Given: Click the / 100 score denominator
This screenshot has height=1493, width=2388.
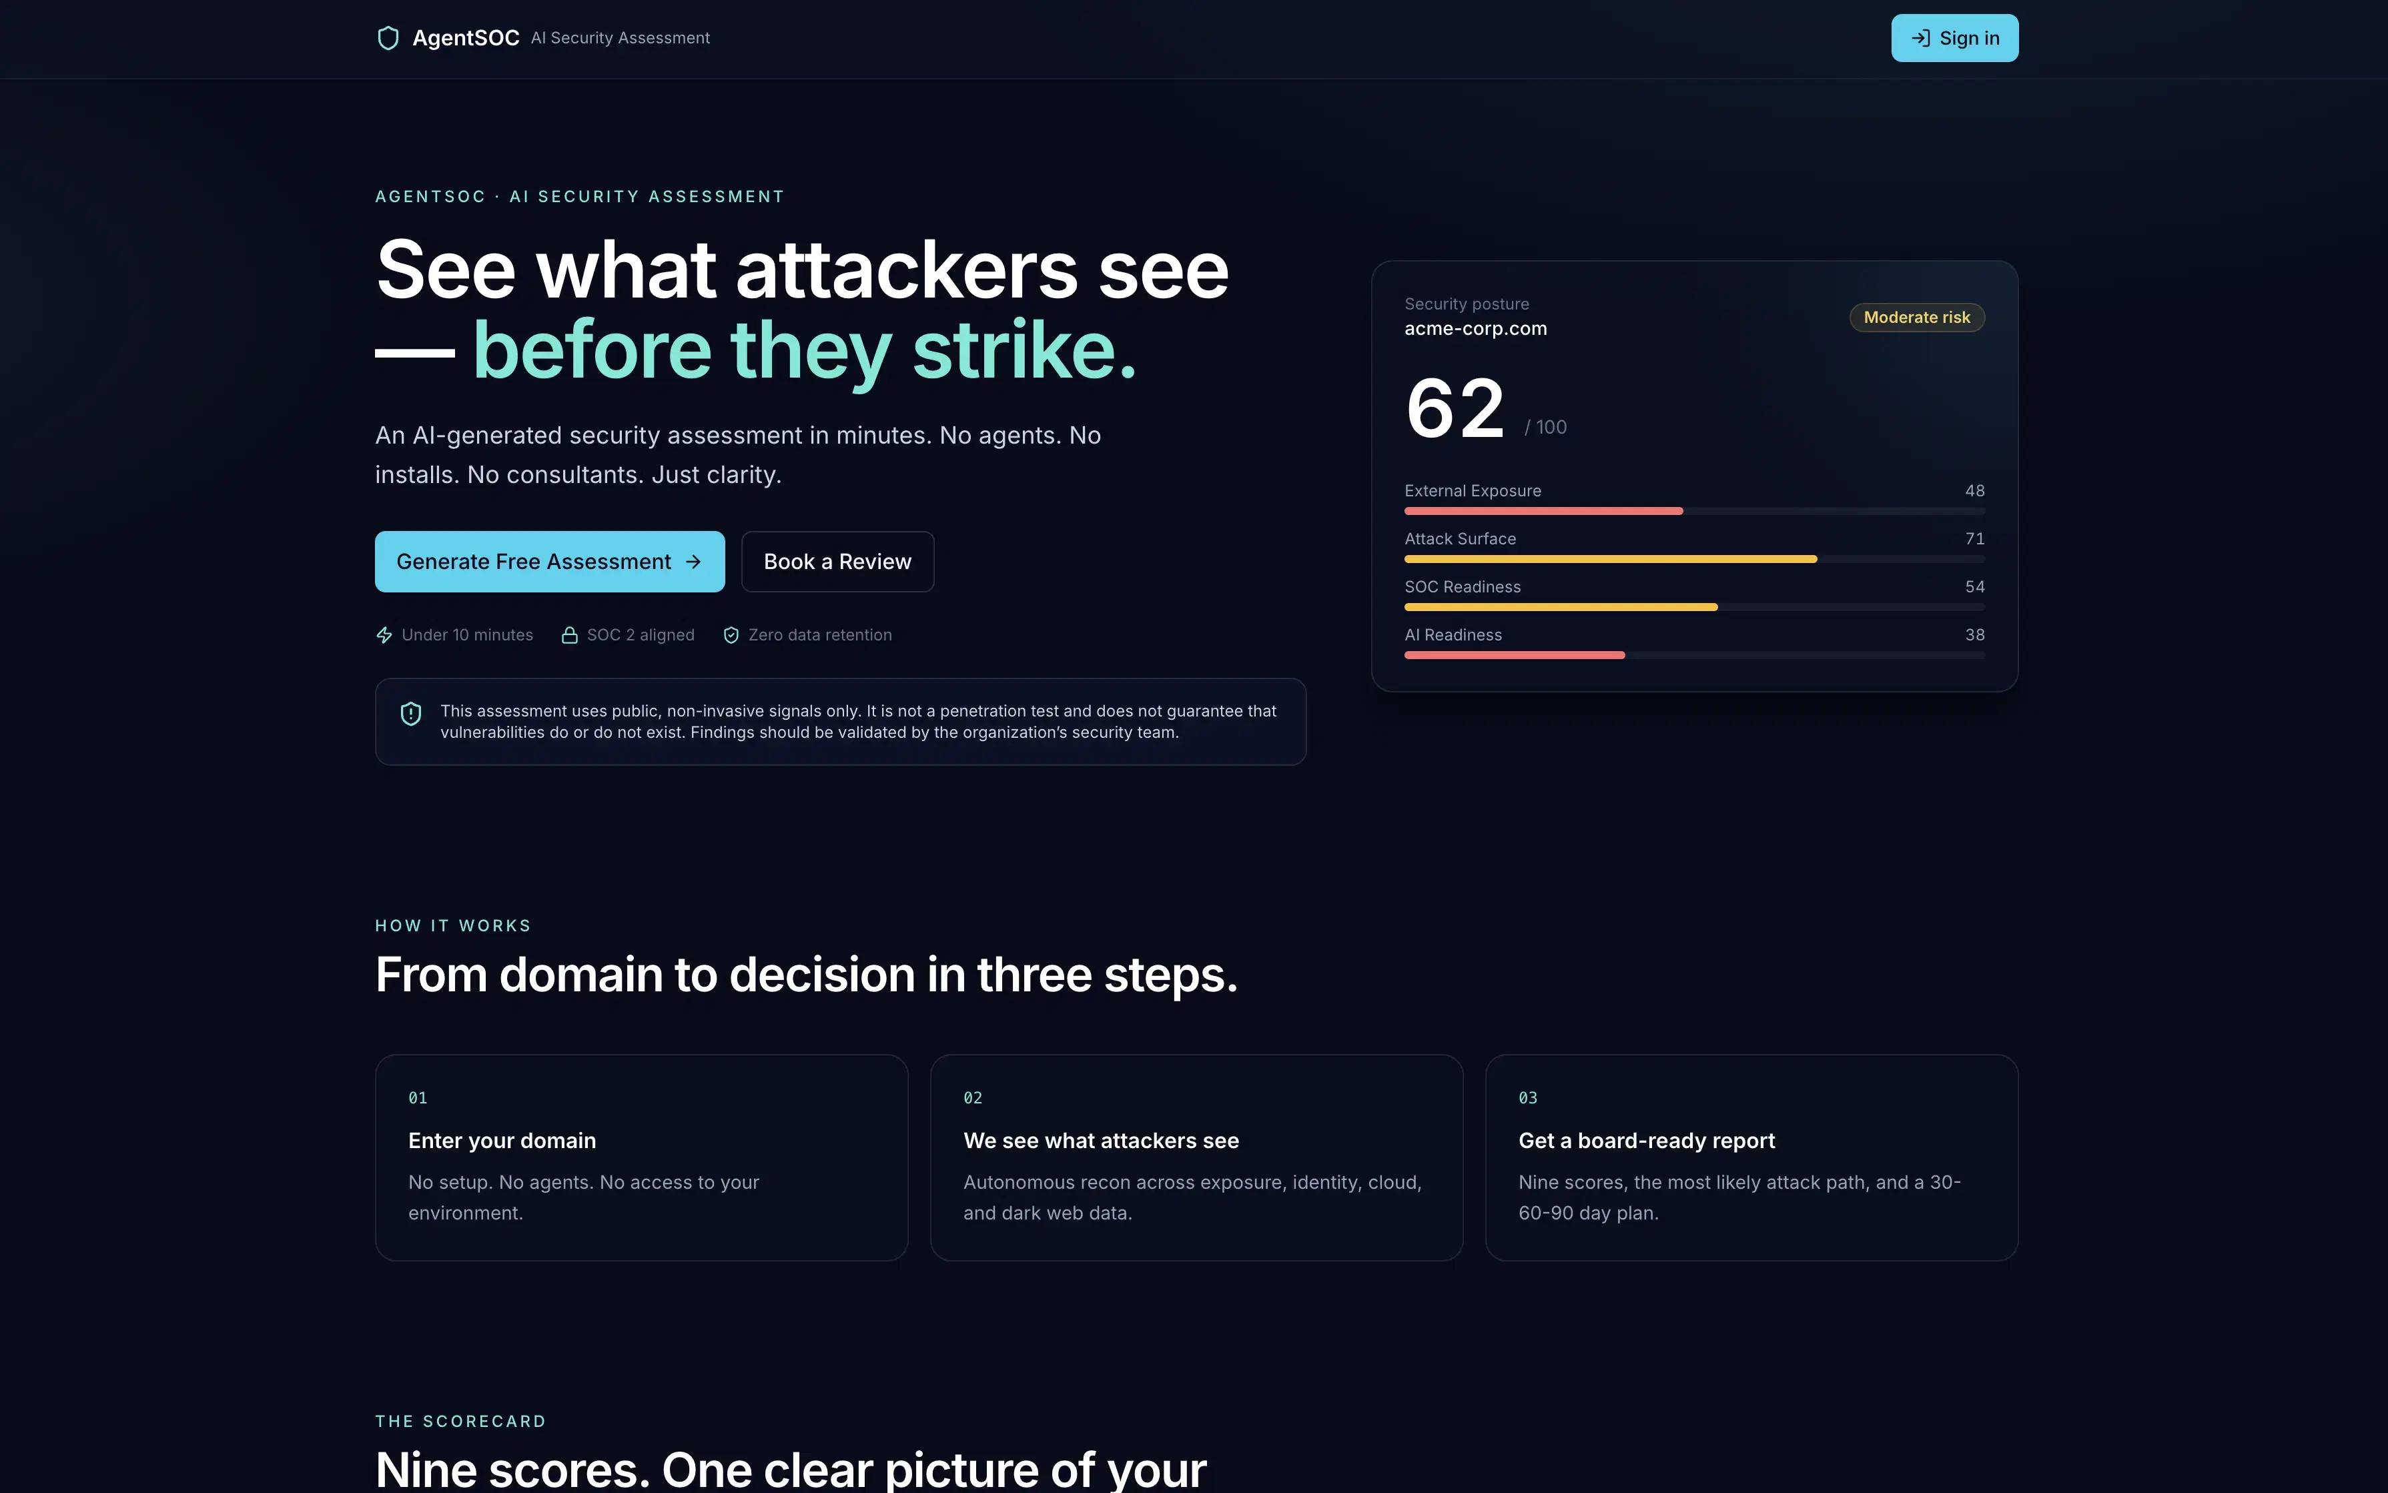Looking at the screenshot, I should [x=1545, y=428].
